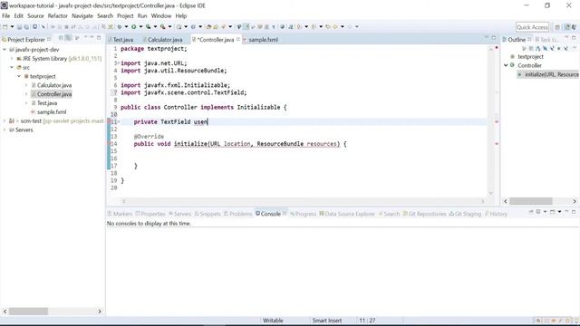Screen dimensions: 580x326
Task: Select initialize method in Outline
Action: pos(548,74)
